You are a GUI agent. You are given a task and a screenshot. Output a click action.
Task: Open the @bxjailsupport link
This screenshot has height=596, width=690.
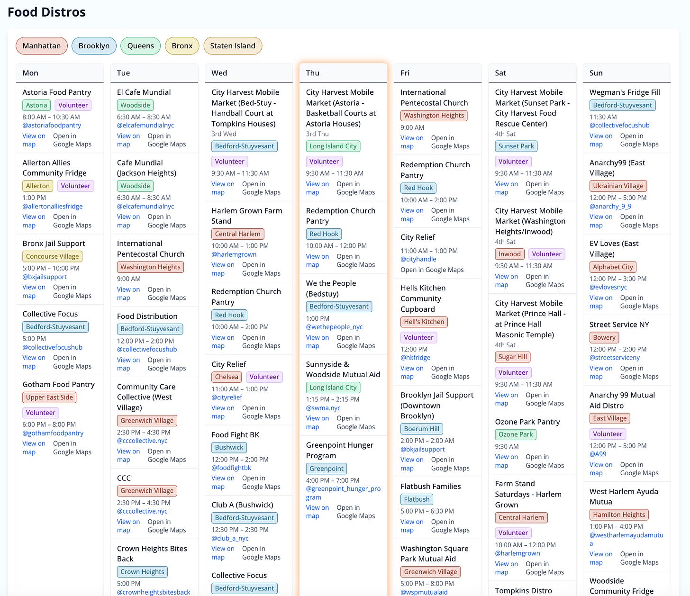click(45, 277)
